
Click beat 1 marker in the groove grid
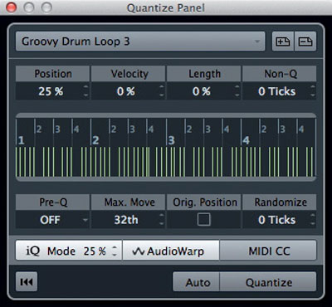[x=21, y=140]
